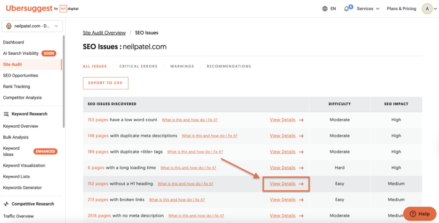The height and width of the screenshot is (223, 439).
Task: Open fix help for duplicate meta descriptions
Action: coord(210,136)
